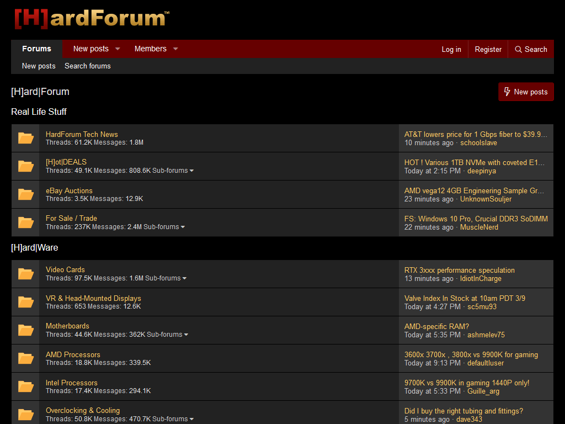
Task: Open the Members navigation tab
Action: (x=151, y=49)
